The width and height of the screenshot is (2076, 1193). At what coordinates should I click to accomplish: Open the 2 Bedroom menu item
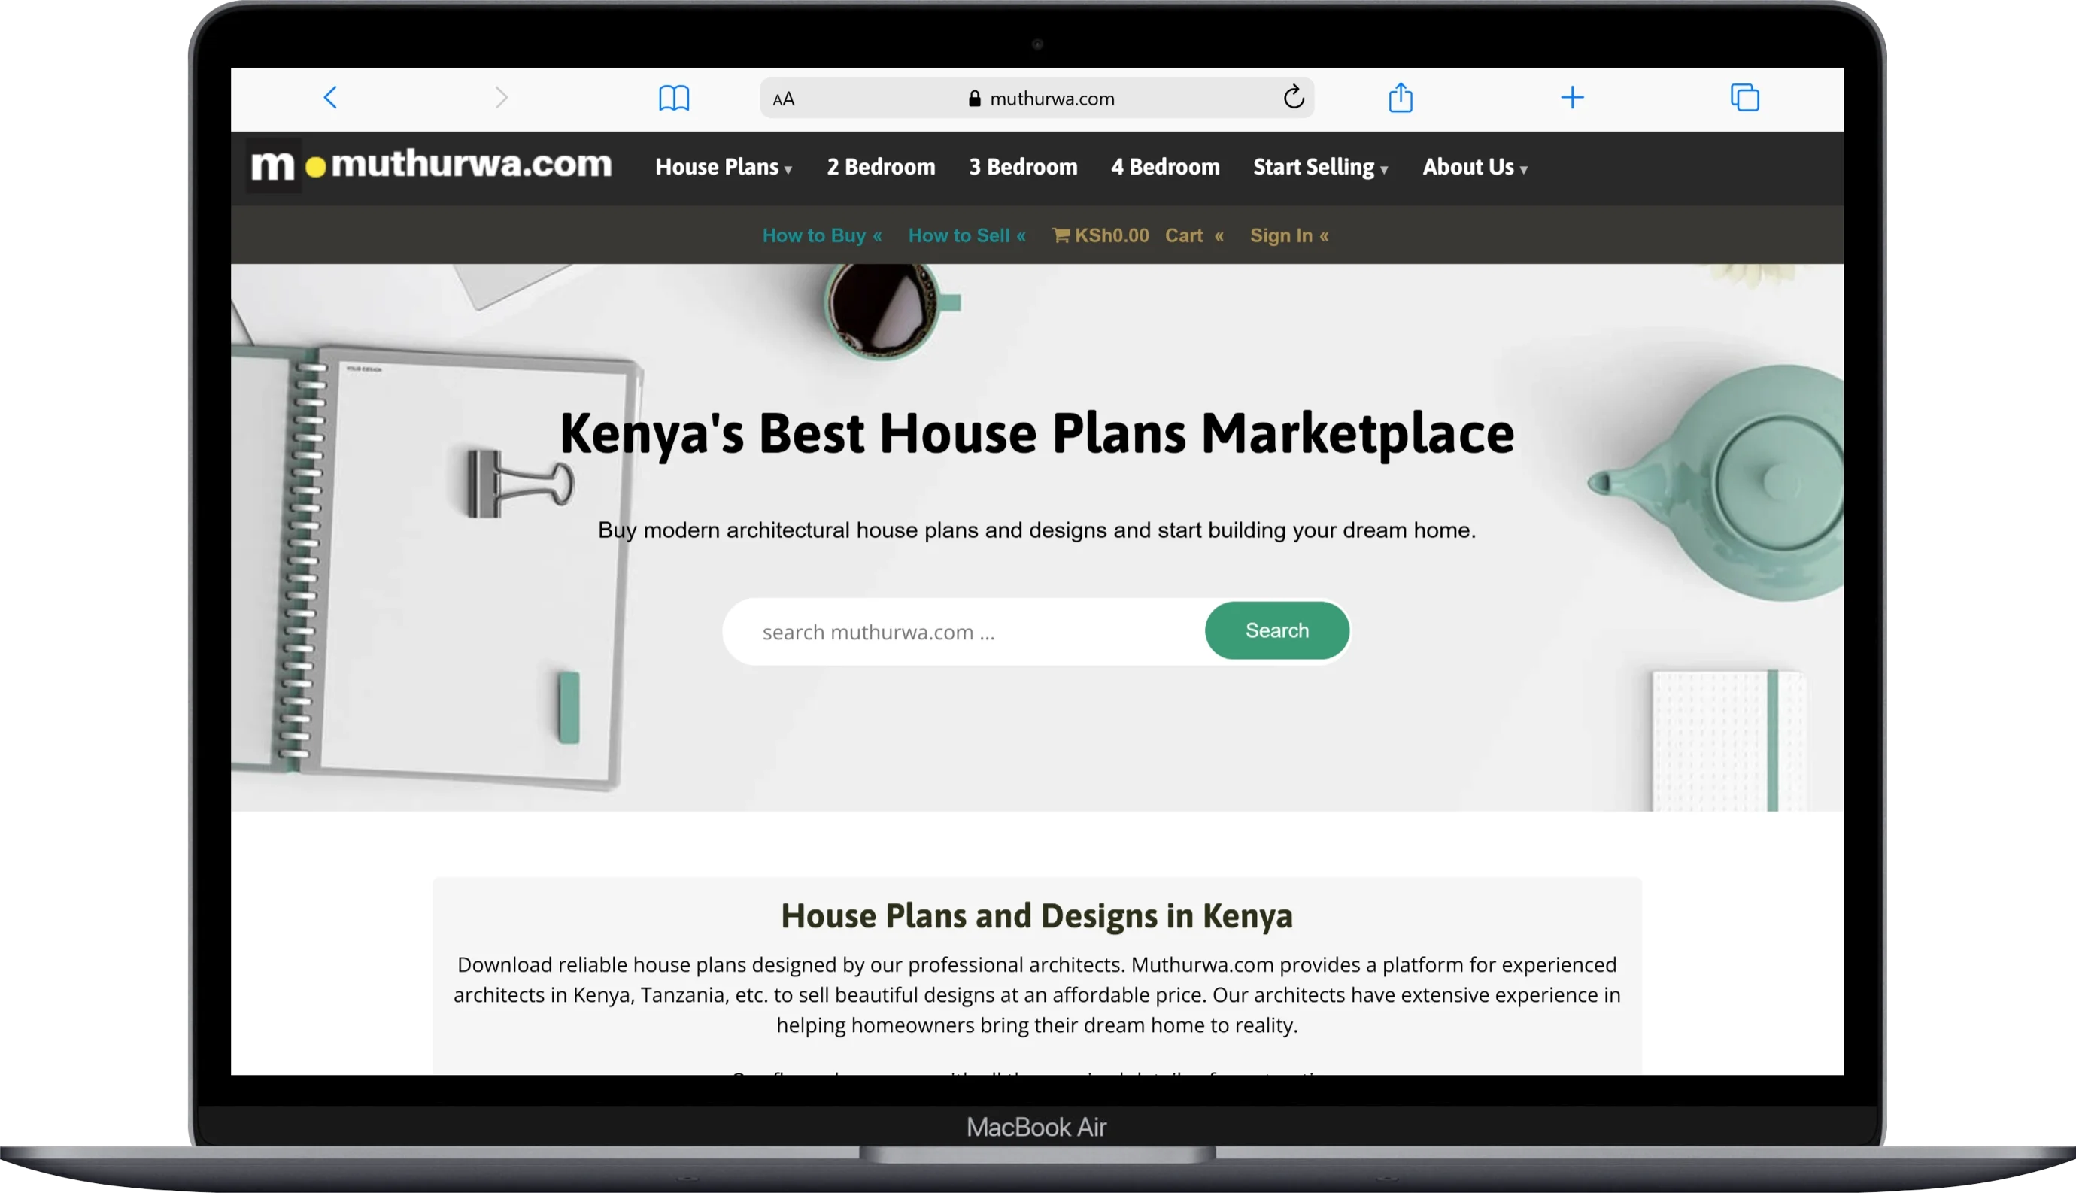point(881,167)
